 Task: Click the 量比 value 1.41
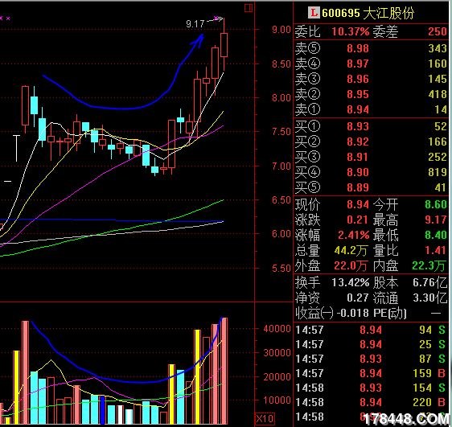pyautogui.click(x=436, y=250)
